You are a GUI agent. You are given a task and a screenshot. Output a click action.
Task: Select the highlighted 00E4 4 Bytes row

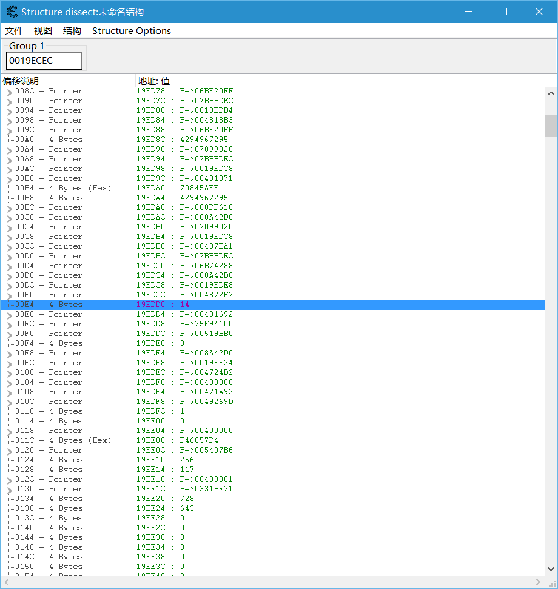49,305
